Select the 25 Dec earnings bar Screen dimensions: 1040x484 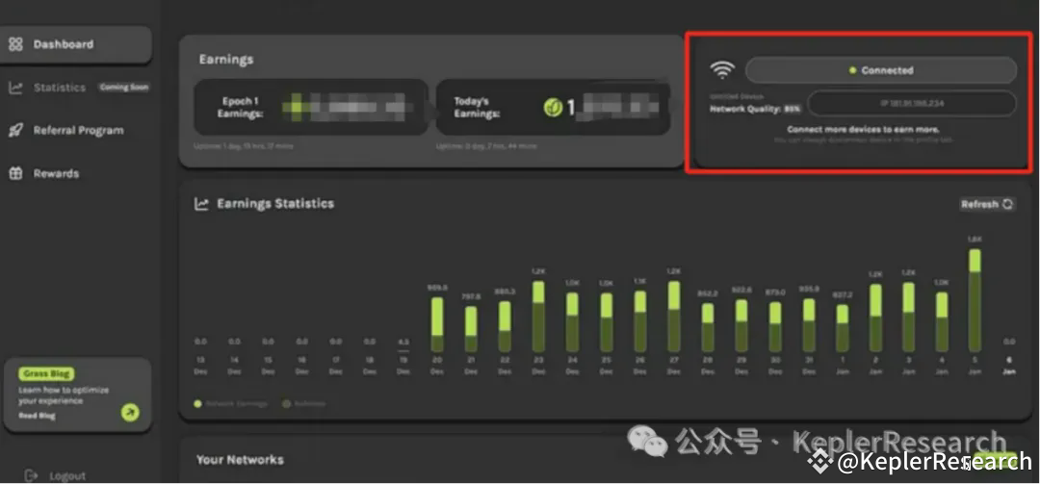(x=607, y=322)
